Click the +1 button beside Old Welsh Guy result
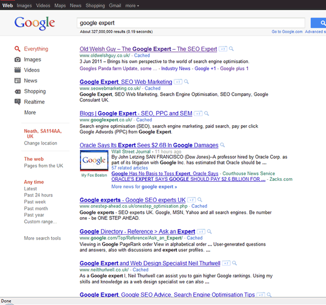326x305 pixels. click(x=223, y=49)
